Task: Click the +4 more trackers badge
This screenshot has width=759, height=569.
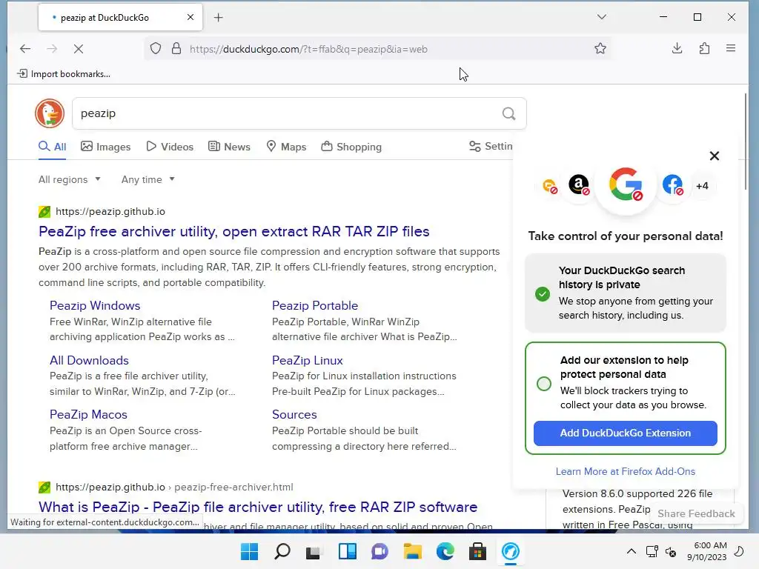Action: pos(702,186)
